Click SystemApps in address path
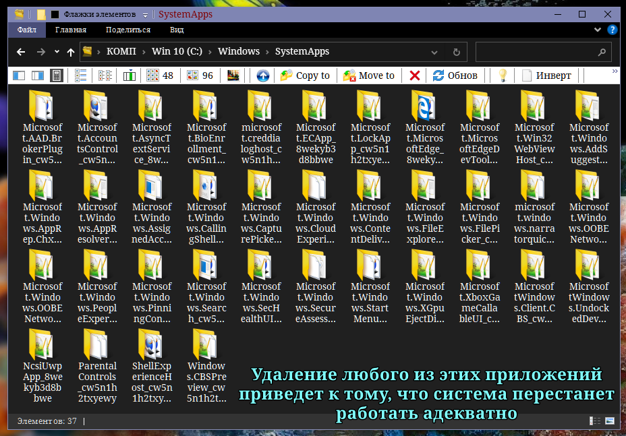This screenshot has width=626, height=436. [x=302, y=51]
